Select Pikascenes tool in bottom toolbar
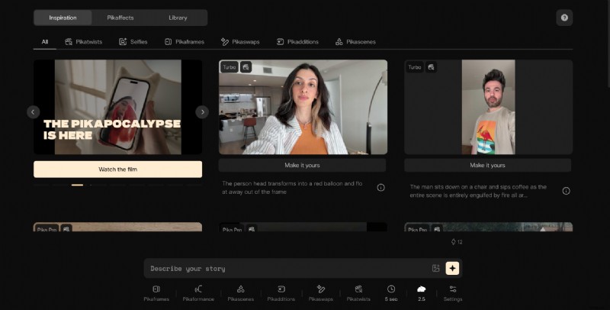 [x=241, y=293]
